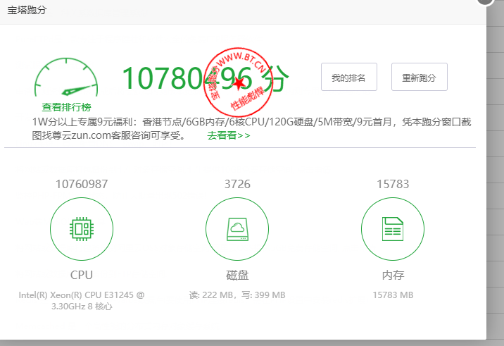This screenshot has width=504, height=346.
Task: Click the 内存 memory document icon
Action: (x=393, y=229)
